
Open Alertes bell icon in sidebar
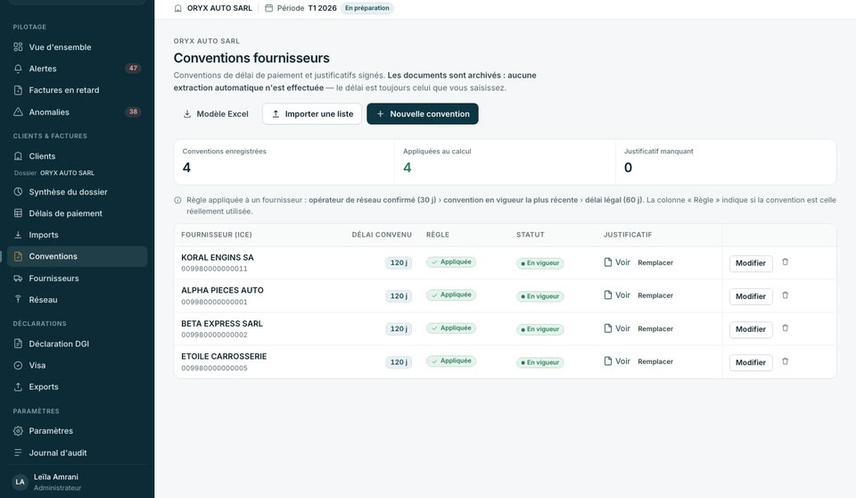(x=18, y=69)
